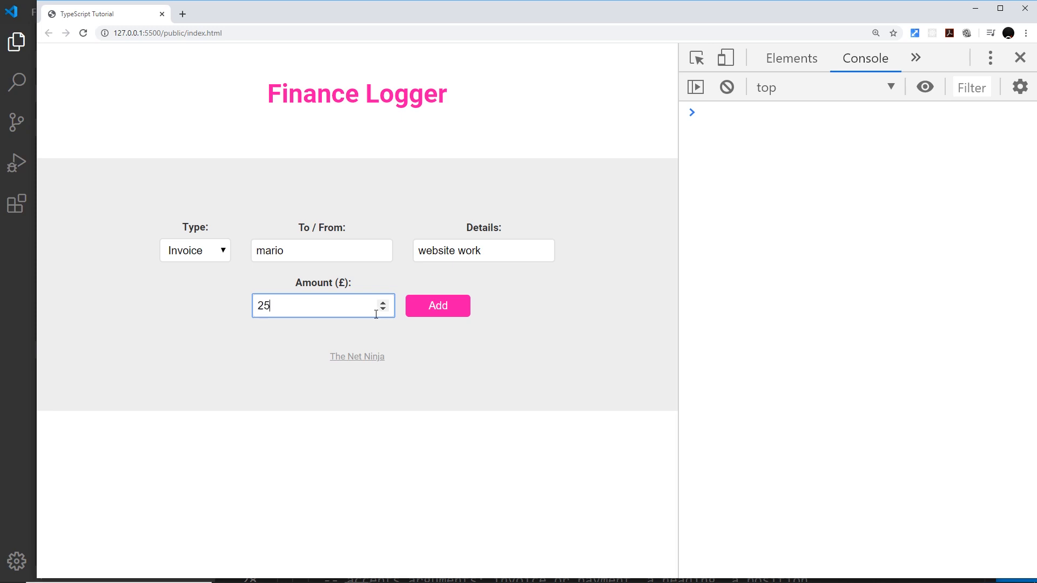Image resolution: width=1037 pixels, height=583 pixels.
Task: Open the browser zoom indicator
Action: point(876,33)
